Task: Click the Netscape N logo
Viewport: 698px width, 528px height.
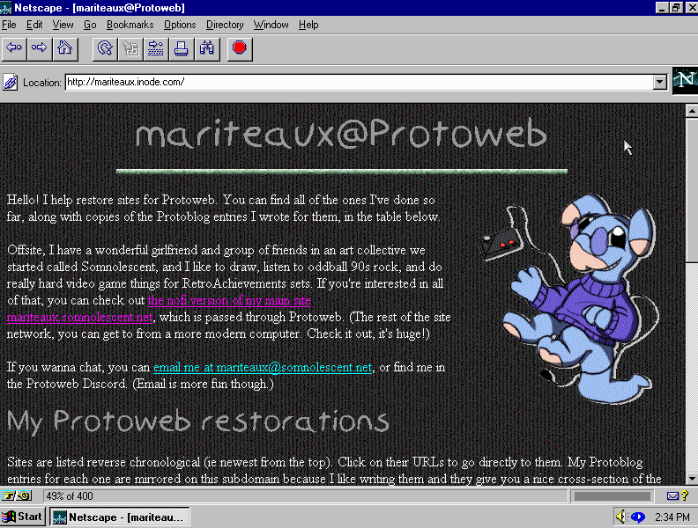Action: [x=684, y=81]
